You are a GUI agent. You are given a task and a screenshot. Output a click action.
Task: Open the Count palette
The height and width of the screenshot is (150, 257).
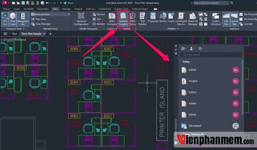pyautogui.click(x=171, y=18)
